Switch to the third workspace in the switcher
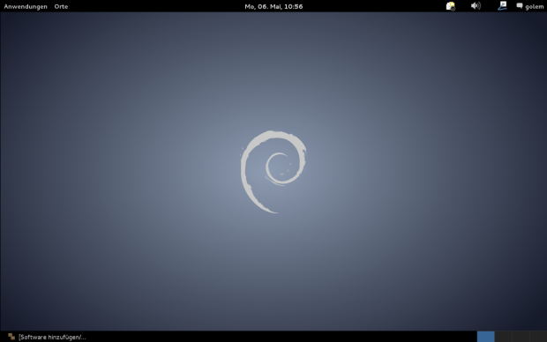 point(521,337)
